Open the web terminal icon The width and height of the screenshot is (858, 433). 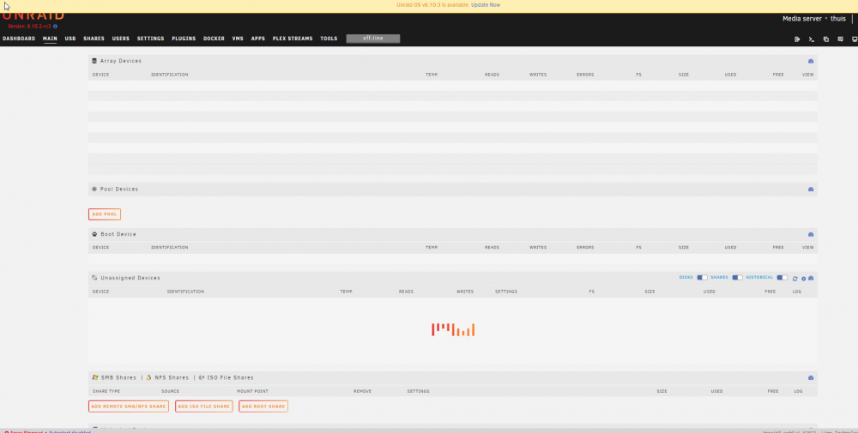(x=812, y=39)
